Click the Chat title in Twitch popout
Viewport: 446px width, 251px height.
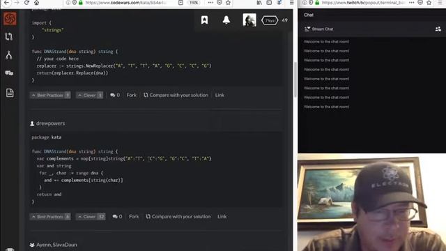pyautogui.click(x=309, y=15)
